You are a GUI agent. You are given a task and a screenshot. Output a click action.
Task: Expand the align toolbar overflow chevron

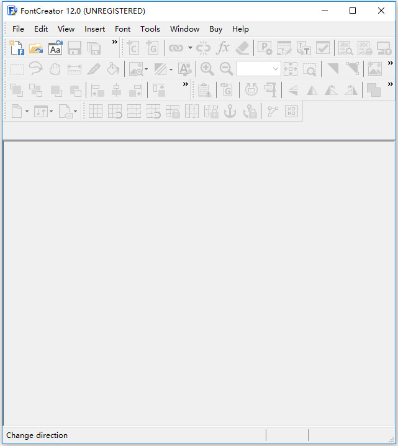pos(185,84)
